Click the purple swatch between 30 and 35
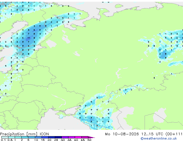 [65, 137]
